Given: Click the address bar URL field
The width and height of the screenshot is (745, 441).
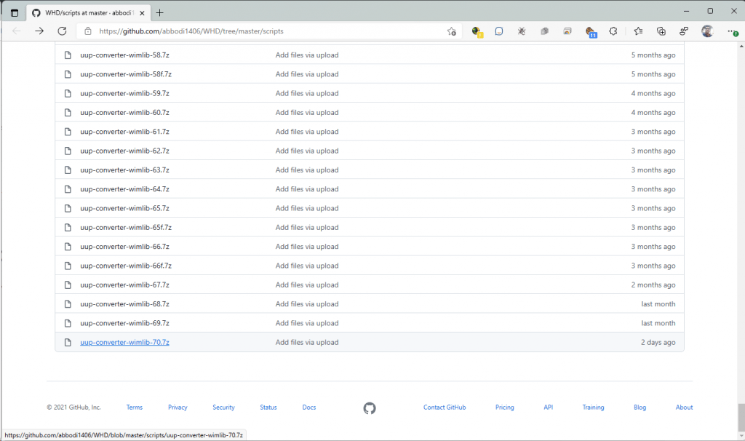Looking at the screenshot, I should point(262,31).
